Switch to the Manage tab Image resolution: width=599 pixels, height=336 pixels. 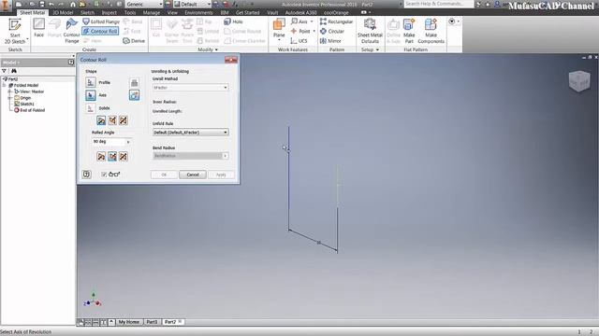[x=152, y=12]
